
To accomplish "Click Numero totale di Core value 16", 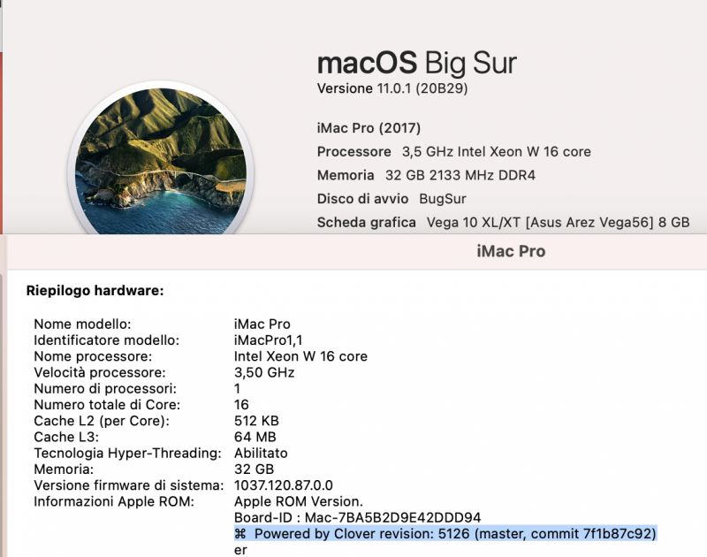I will (241, 405).
